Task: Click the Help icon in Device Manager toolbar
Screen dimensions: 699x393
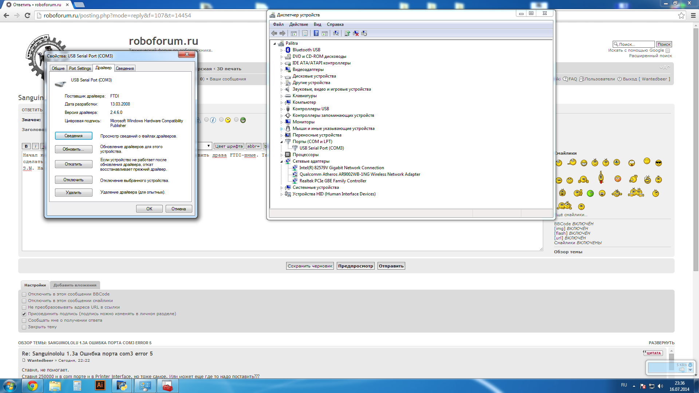Action: pyautogui.click(x=316, y=33)
